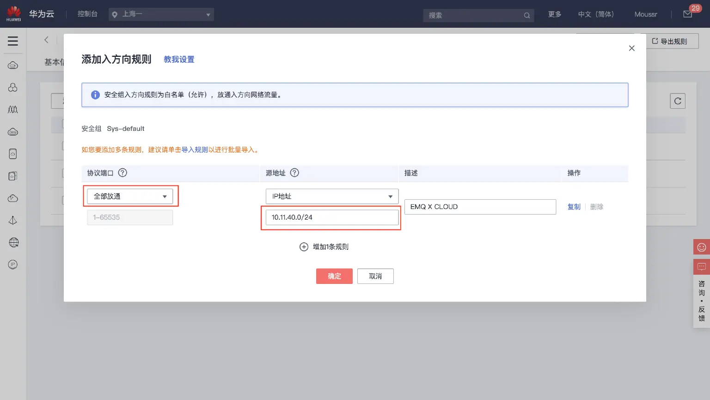
Task: Open the mail notifications icon
Action: tap(688, 14)
